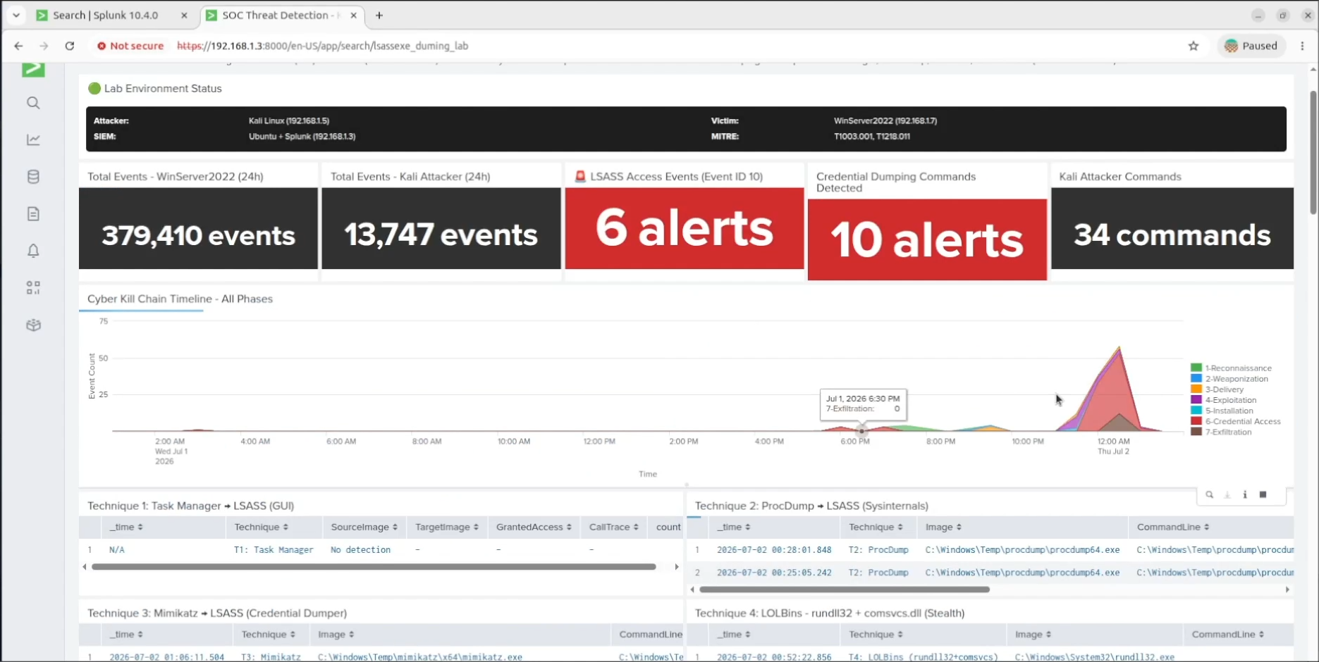1319x662 pixels.
Task: Sort Technique 2 ProcDump table by CommandLine column
Action: click(1173, 527)
